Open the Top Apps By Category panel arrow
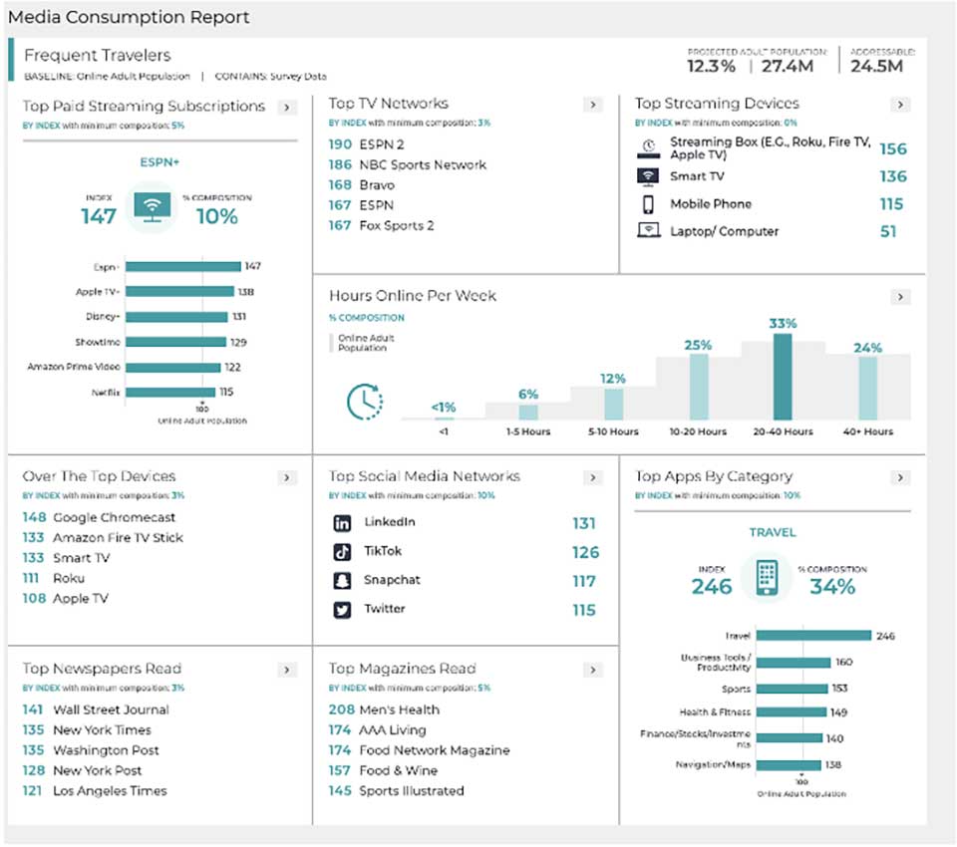 900,478
